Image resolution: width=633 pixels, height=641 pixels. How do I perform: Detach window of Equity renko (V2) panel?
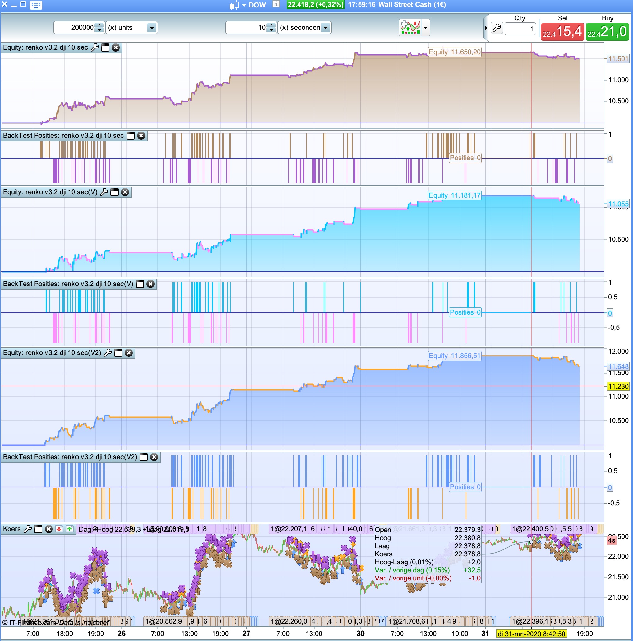coord(118,353)
